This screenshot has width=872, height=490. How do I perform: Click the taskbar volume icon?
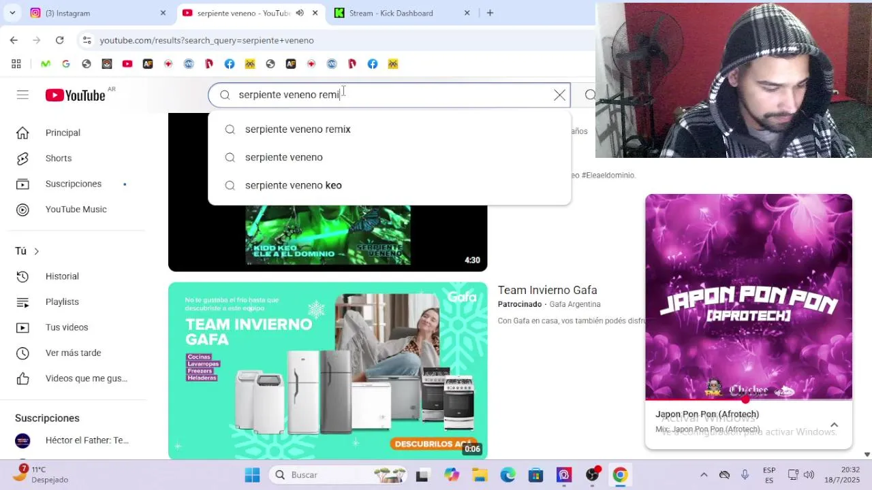(809, 475)
